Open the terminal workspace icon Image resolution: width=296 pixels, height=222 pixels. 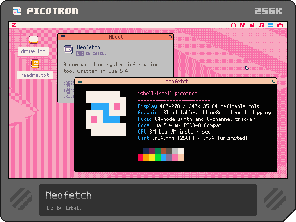(x=280, y=25)
